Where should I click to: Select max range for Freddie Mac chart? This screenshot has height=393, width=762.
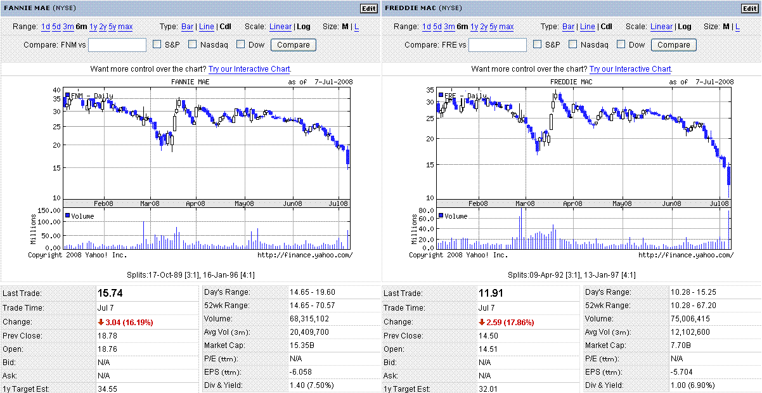coord(506,27)
